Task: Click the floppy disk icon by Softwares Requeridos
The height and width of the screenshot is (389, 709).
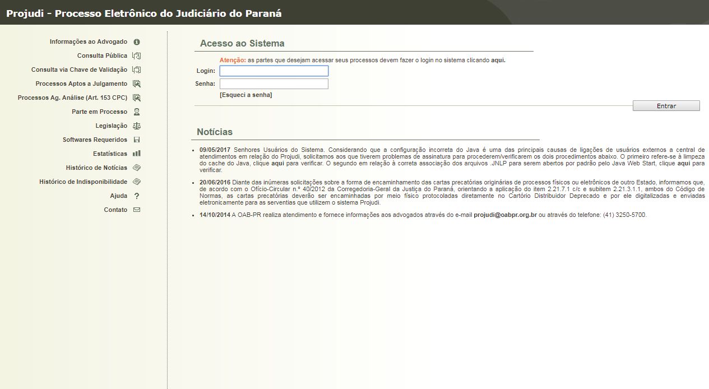Action: tap(137, 140)
